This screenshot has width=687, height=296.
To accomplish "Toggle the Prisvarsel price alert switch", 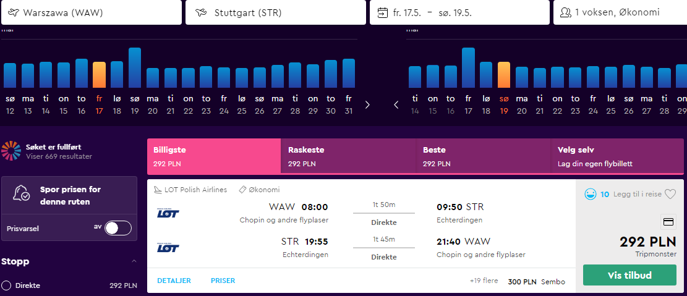I will click(118, 228).
